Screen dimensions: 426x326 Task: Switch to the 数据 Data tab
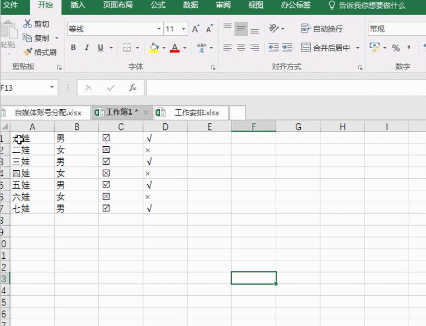[x=191, y=5]
